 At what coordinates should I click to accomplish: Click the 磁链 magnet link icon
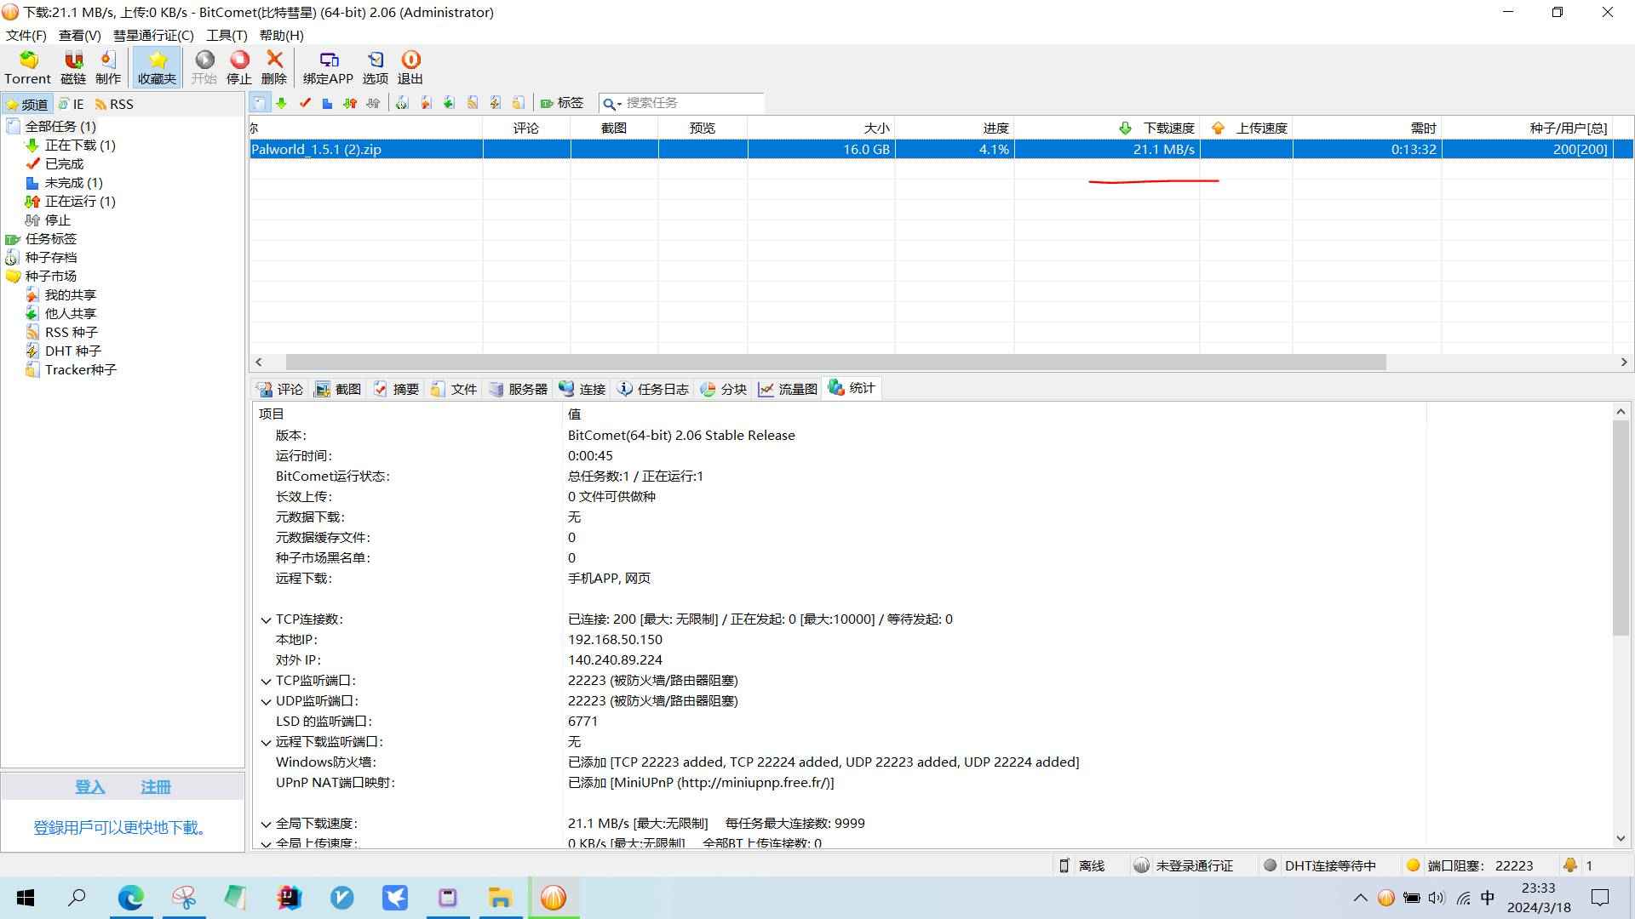tap(72, 66)
